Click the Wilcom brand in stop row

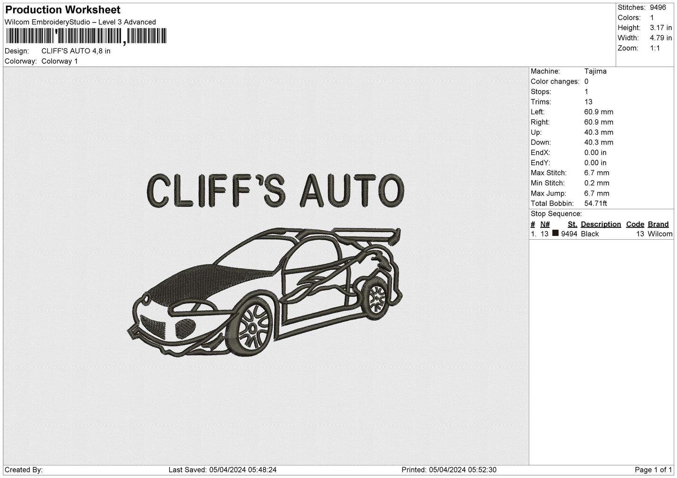[x=660, y=234]
